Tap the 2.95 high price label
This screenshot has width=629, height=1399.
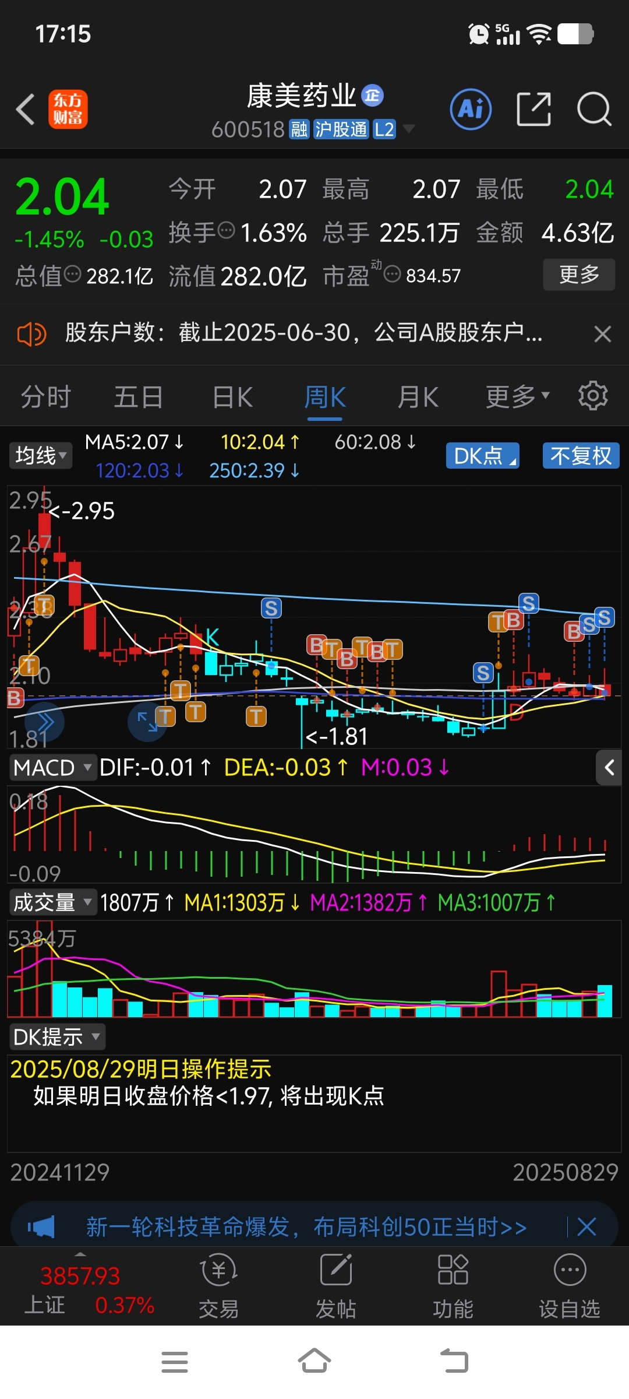[x=83, y=511]
